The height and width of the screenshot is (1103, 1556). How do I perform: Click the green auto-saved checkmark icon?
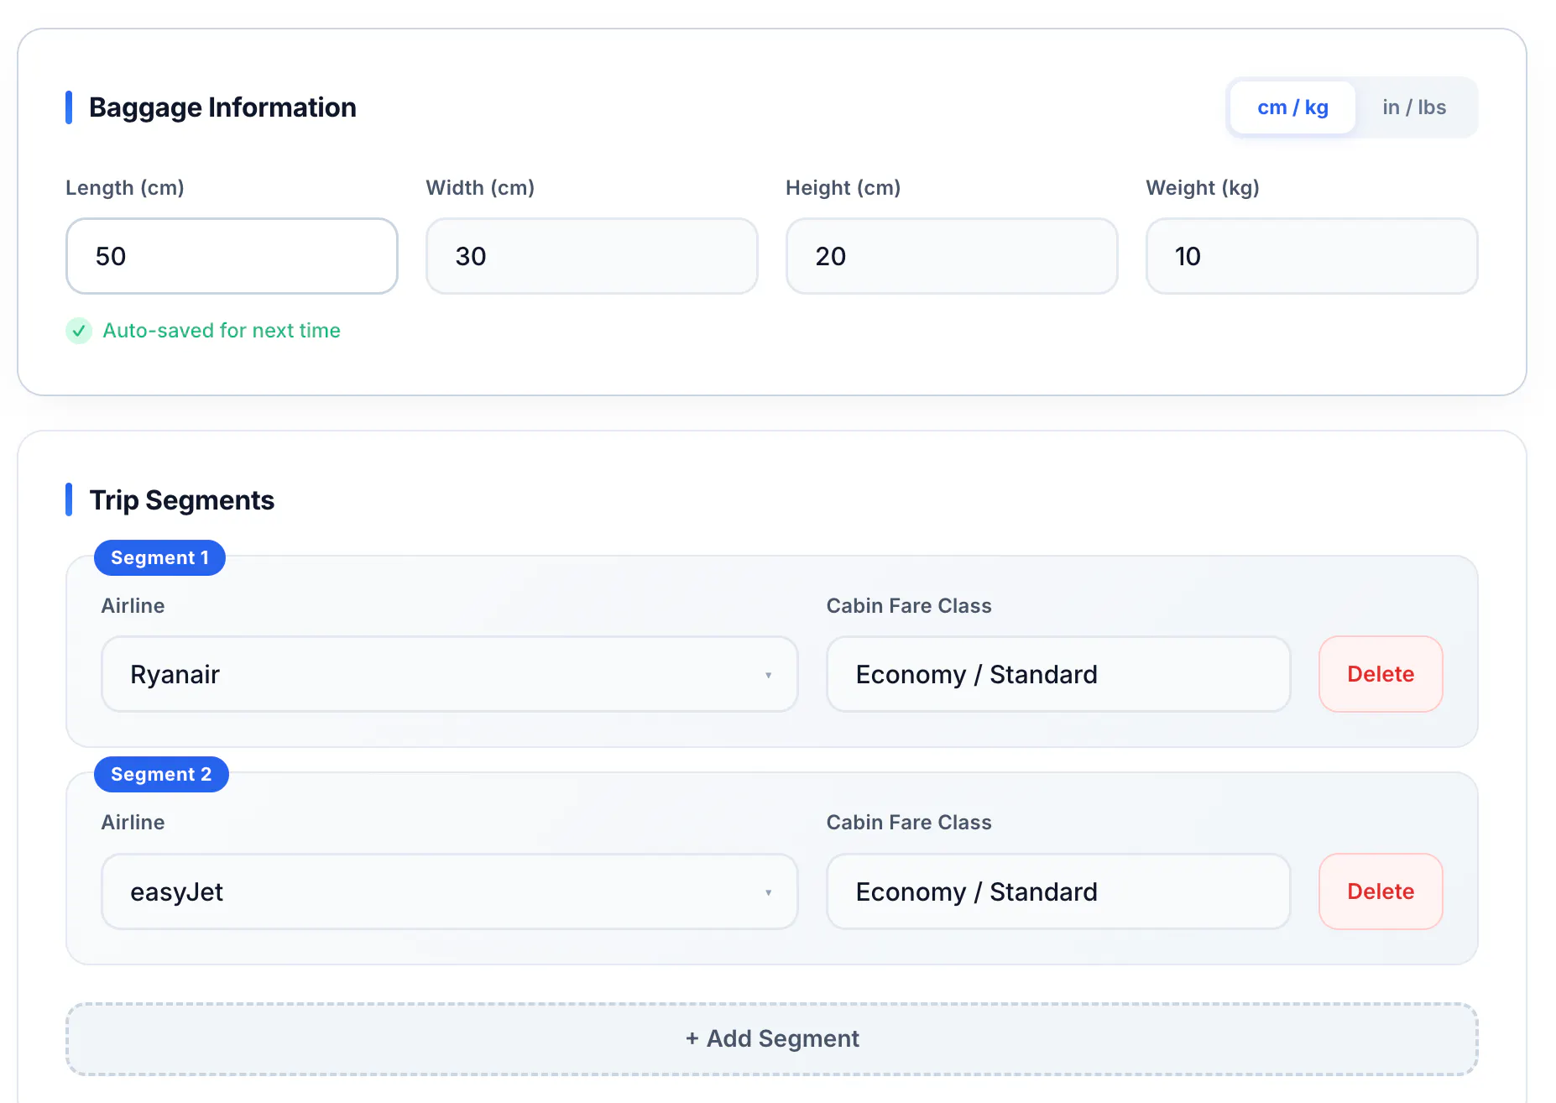(x=79, y=331)
